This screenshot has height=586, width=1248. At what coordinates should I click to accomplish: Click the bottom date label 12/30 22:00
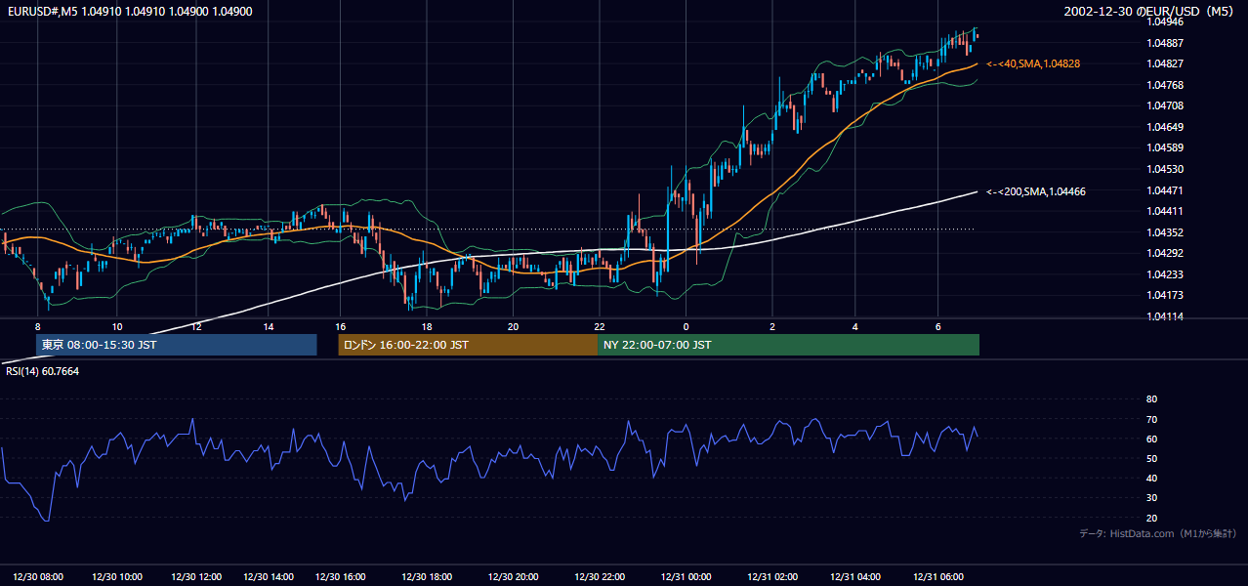click(x=600, y=577)
